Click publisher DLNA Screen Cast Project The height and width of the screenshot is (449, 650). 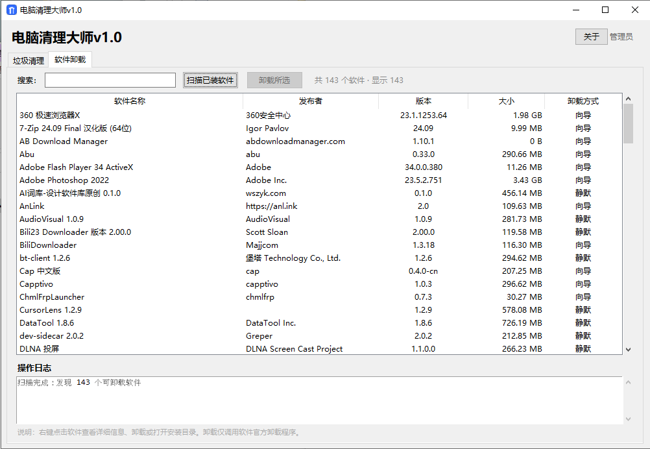point(295,348)
